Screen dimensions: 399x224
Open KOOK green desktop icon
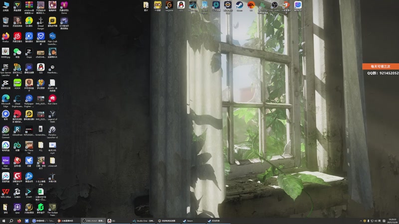(17, 84)
